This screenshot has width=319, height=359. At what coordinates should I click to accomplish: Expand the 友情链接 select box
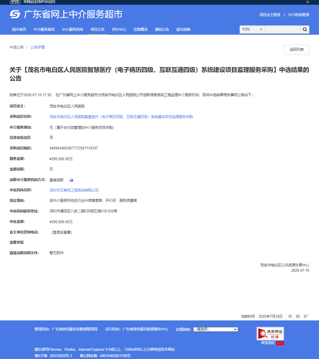tap(216, 329)
